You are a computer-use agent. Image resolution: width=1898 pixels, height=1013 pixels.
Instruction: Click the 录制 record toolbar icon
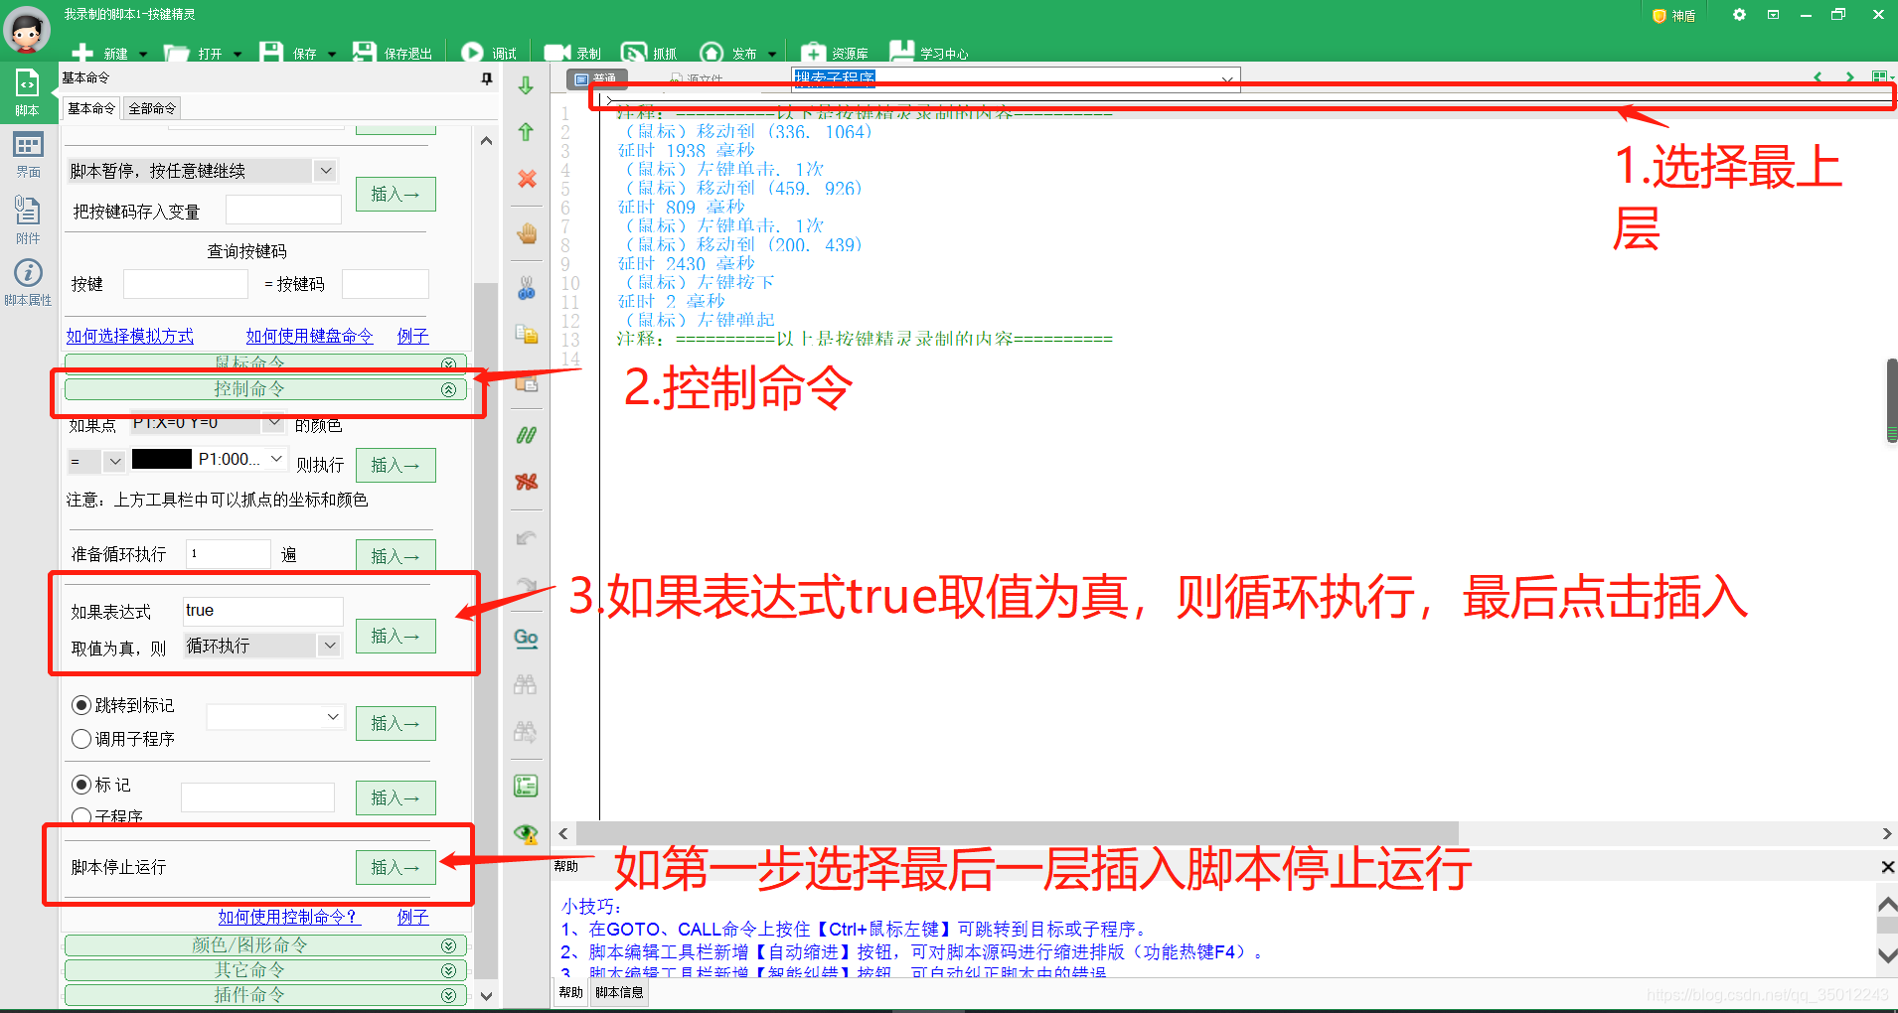click(572, 52)
